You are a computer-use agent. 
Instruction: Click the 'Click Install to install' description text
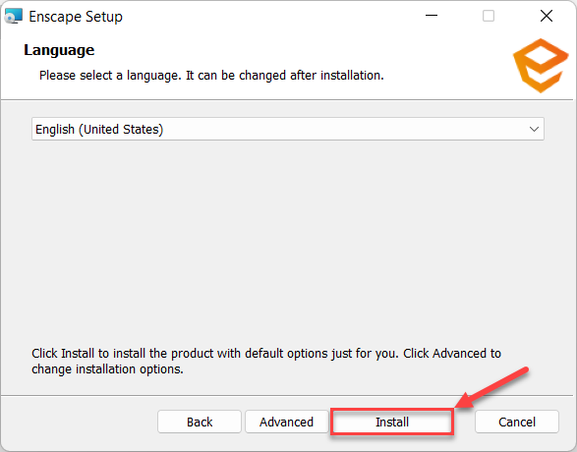coord(266,361)
